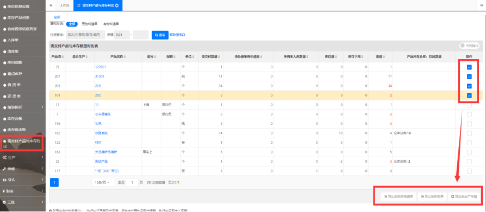Click the wrench icon beside 维修
Viewport: 486px width, 212px height.
pyautogui.click(x=5, y=169)
